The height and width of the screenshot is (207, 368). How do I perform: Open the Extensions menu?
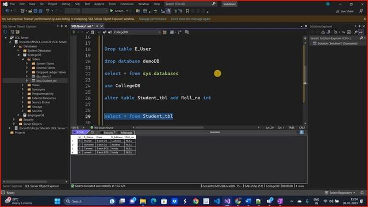coord(126,4)
